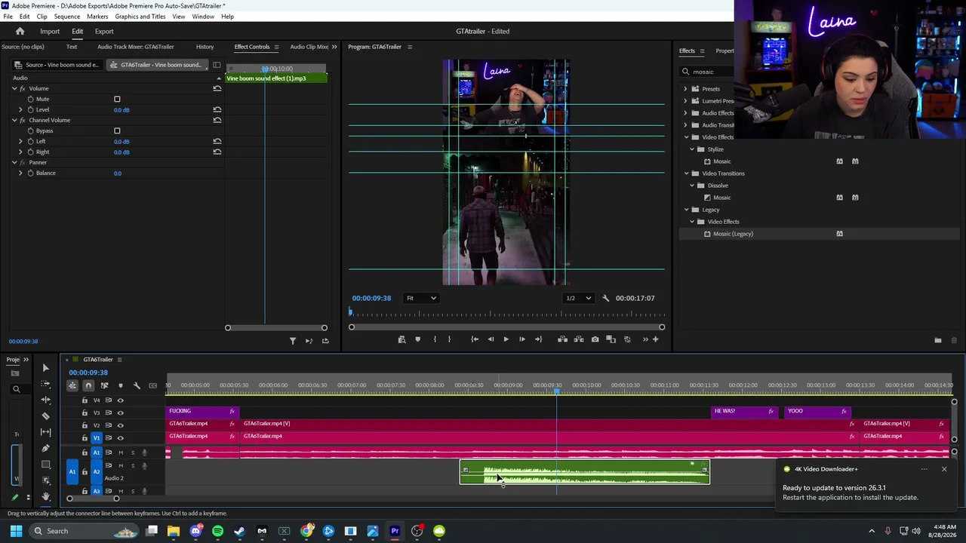This screenshot has height=543, width=966.
Task: Open the Sequence menu
Action: pos(67,17)
